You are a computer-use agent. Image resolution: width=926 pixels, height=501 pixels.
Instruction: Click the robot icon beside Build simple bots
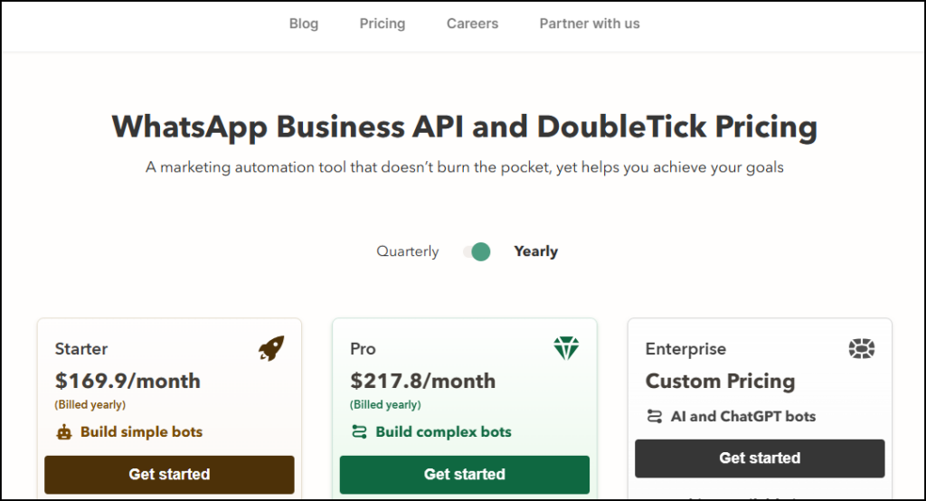point(64,432)
